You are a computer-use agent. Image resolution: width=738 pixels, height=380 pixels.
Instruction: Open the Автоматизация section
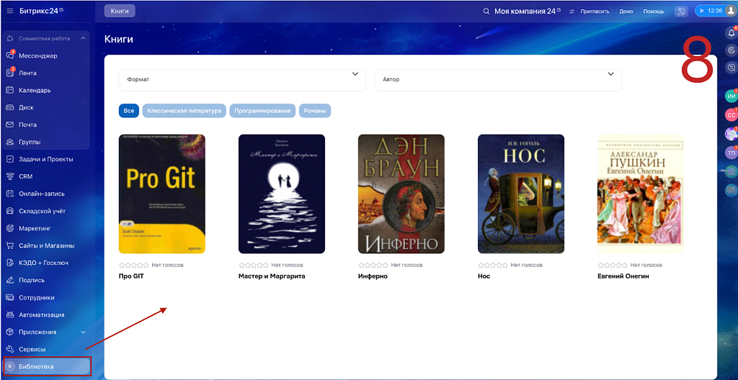click(41, 315)
